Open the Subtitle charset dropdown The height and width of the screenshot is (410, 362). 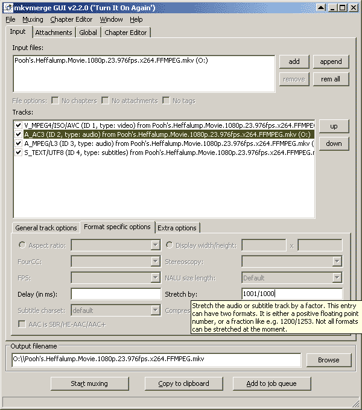(x=156, y=311)
